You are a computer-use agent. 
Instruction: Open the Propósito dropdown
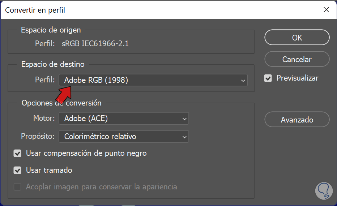tap(124, 137)
